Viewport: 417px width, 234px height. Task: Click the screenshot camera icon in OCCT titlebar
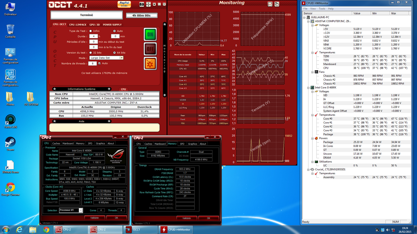pyautogui.click(x=141, y=4)
